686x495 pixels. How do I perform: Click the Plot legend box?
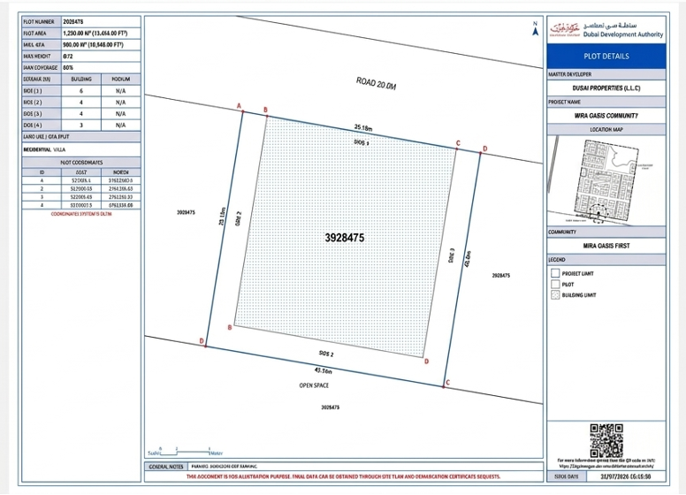(x=555, y=285)
